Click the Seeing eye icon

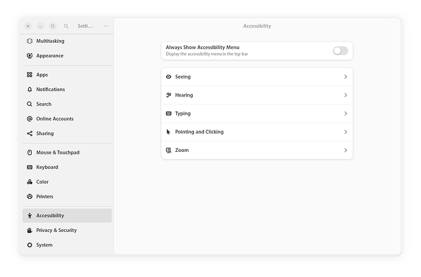click(x=169, y=77)
